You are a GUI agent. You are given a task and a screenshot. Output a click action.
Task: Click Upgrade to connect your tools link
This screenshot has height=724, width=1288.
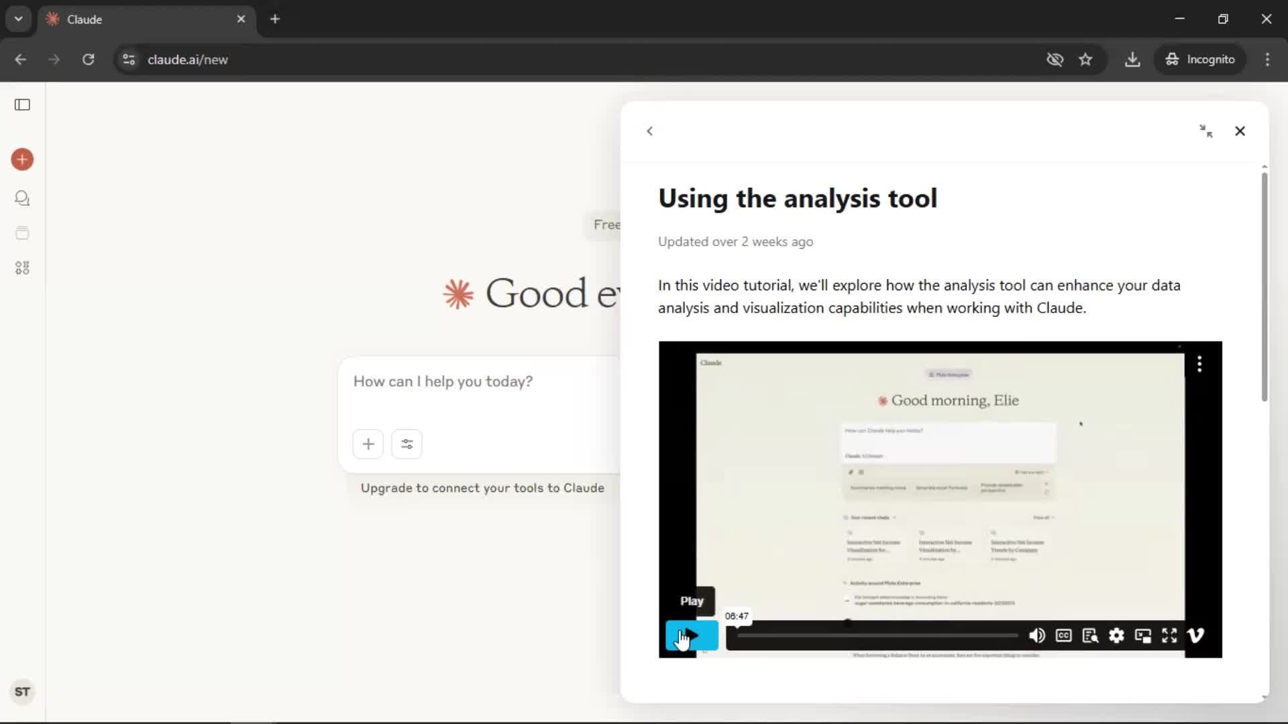[x=482, y=488]
